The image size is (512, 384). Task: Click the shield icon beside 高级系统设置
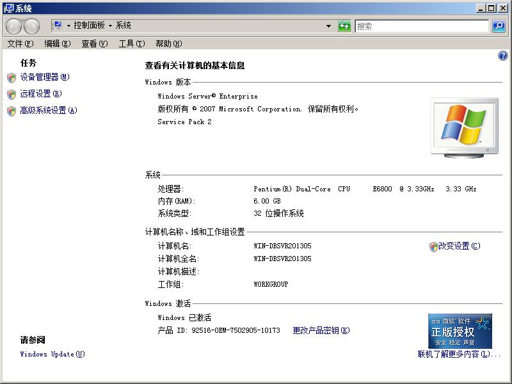12,111
